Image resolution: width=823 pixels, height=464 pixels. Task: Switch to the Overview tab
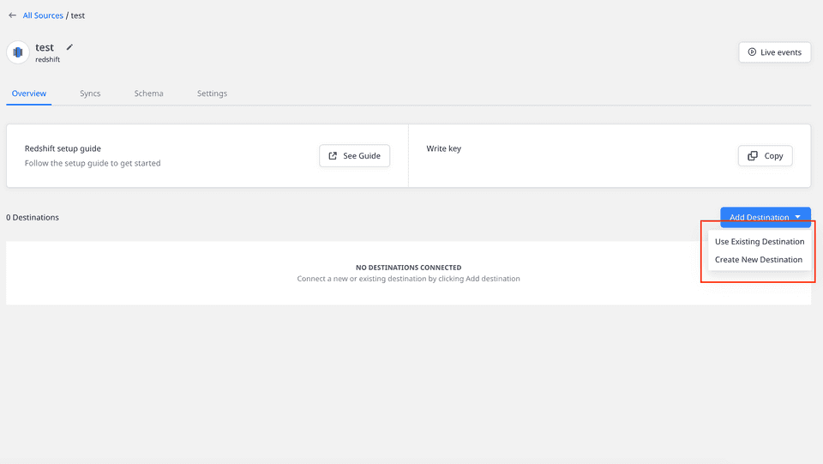29,93
